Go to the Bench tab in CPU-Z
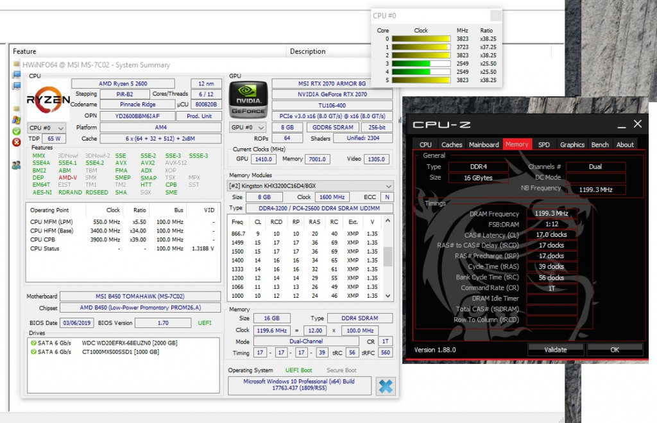Viewport: 657px width, 423px height. [x=600, y=144]
